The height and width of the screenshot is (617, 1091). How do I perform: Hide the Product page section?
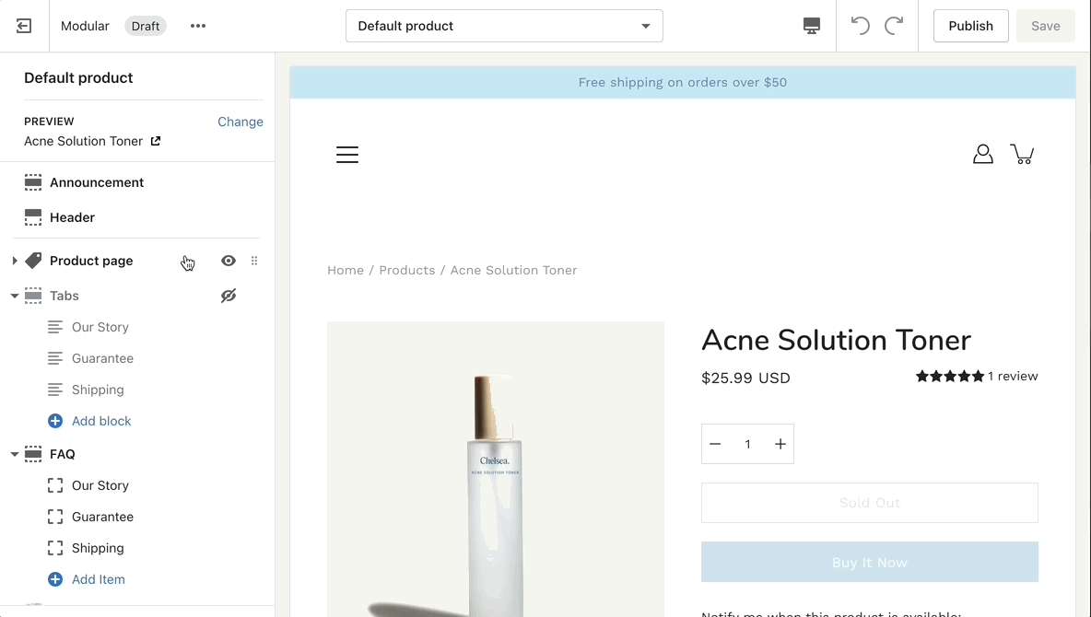[x=229, y=261]
